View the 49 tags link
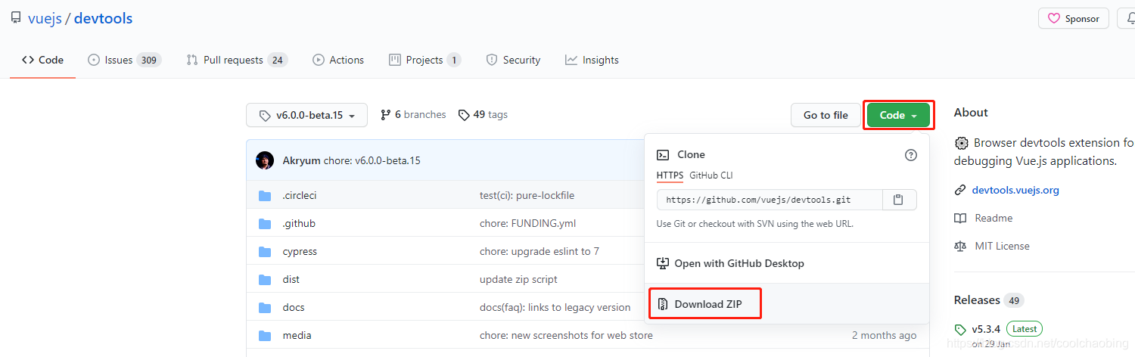The height and width of the screenshot is (357, 1135). [x=483, y=115]
